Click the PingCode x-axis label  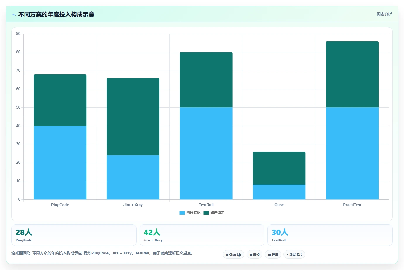coord(60,205)
